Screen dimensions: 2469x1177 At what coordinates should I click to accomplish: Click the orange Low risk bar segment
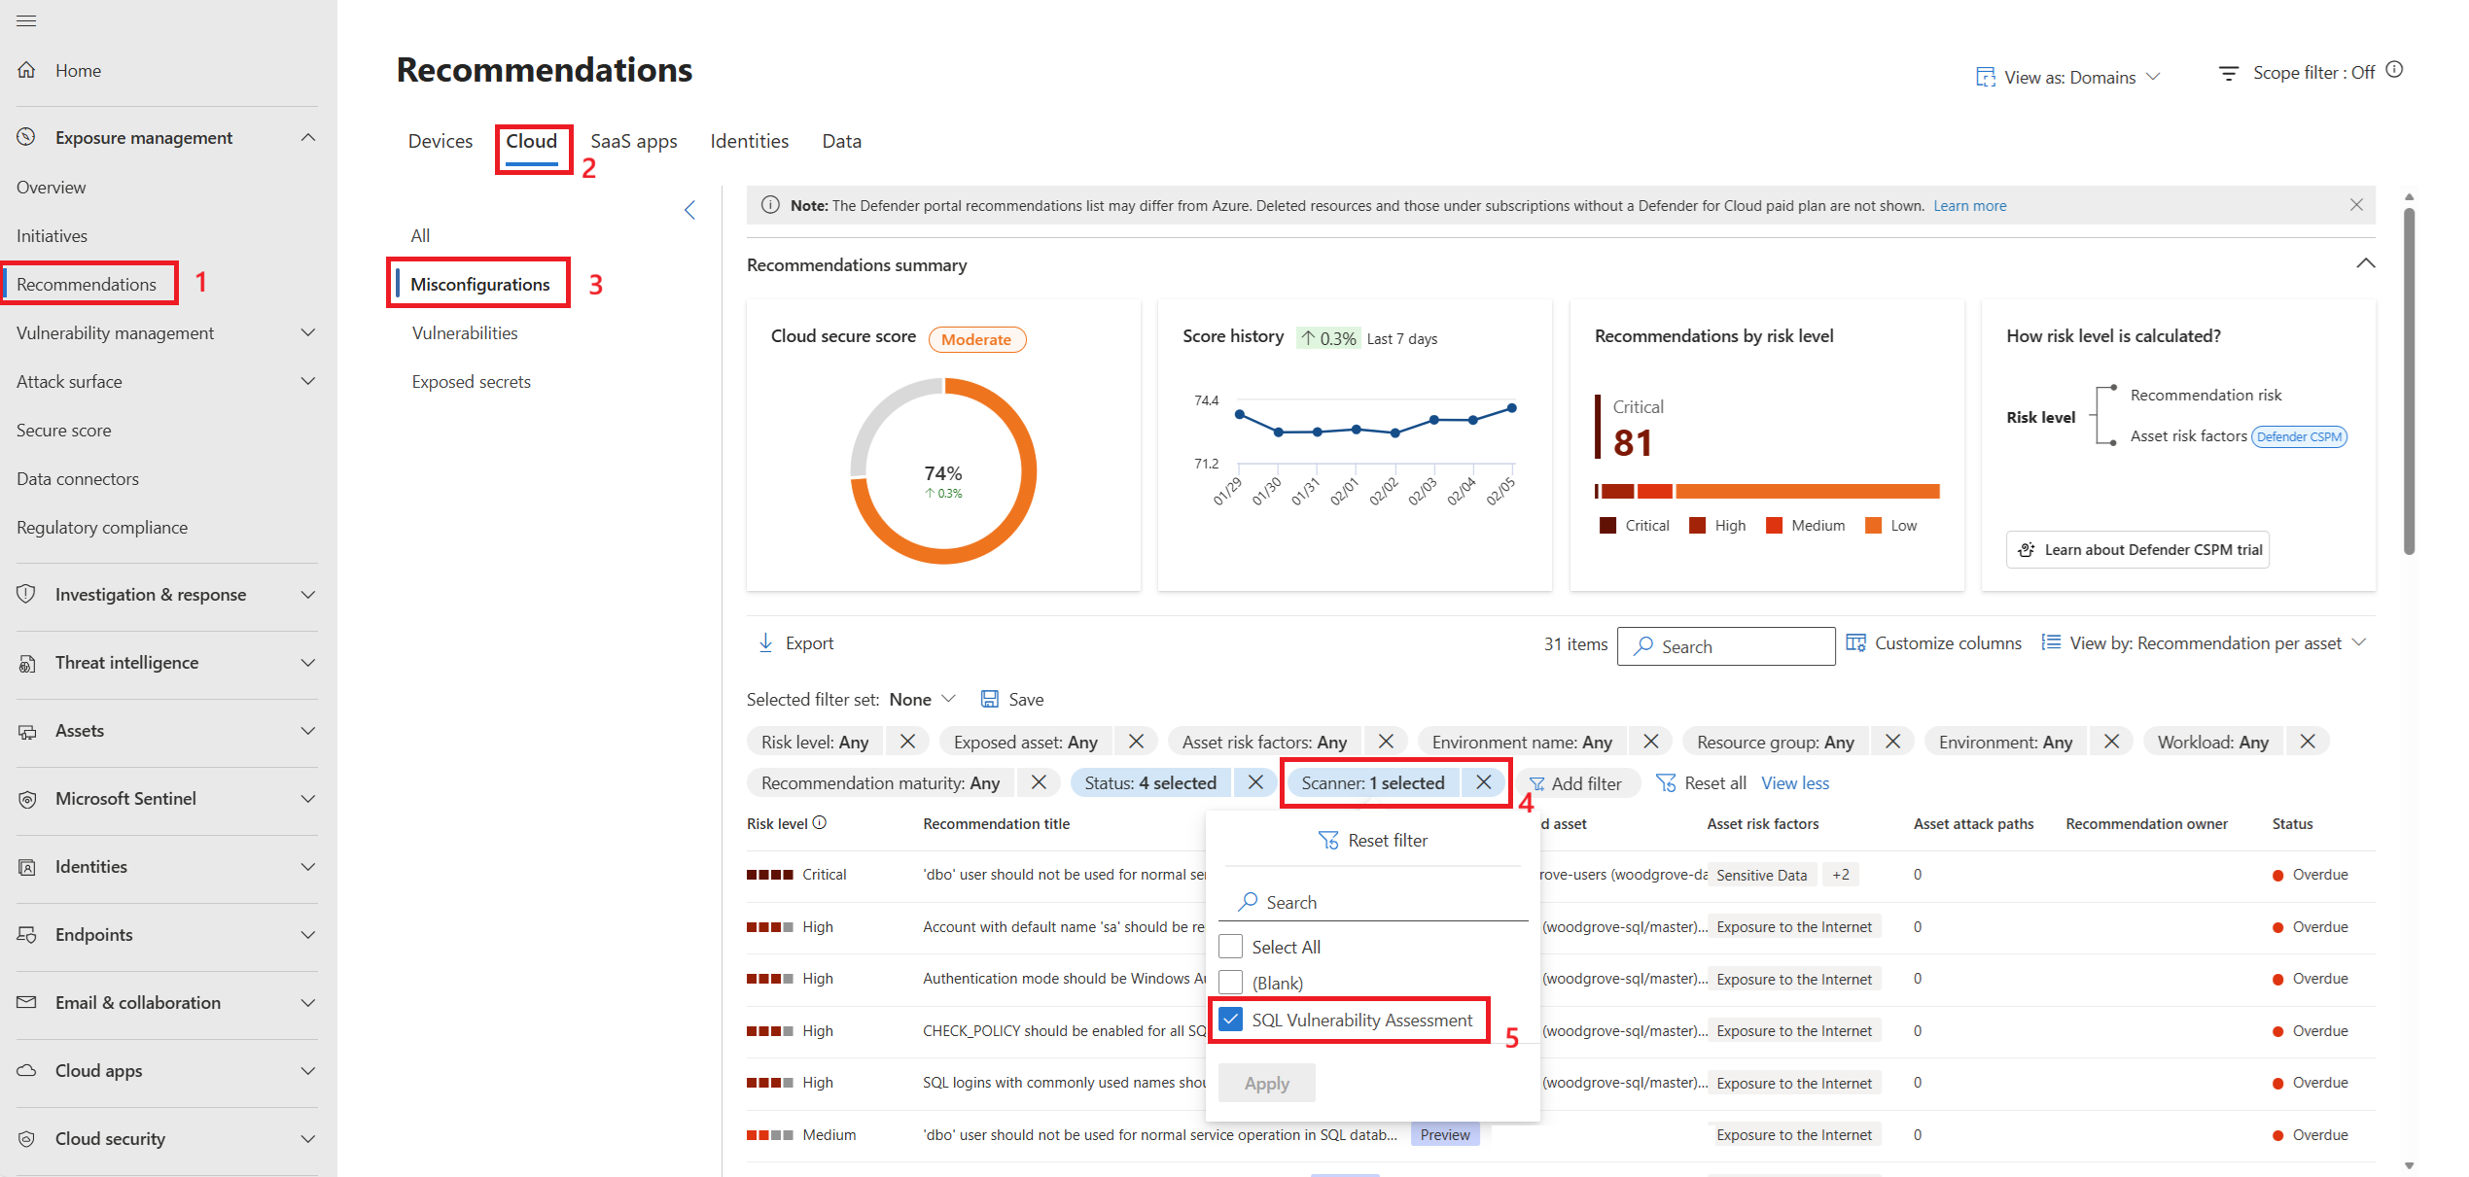tap(1806, 492)
